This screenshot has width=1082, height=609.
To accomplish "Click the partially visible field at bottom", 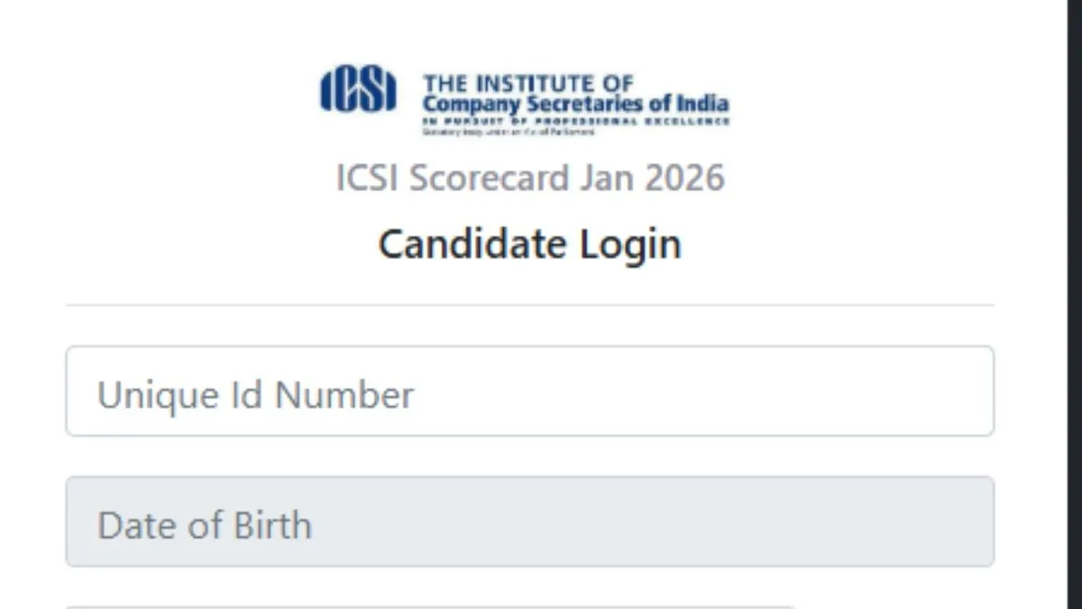I will tap(433, 606).
